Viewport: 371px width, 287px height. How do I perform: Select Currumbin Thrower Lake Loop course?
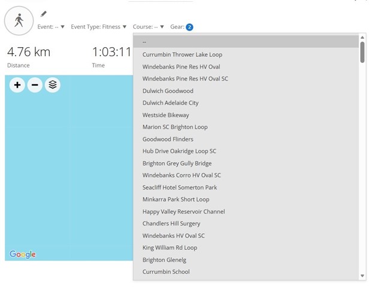pyautogui.click(x=182, y=54)
